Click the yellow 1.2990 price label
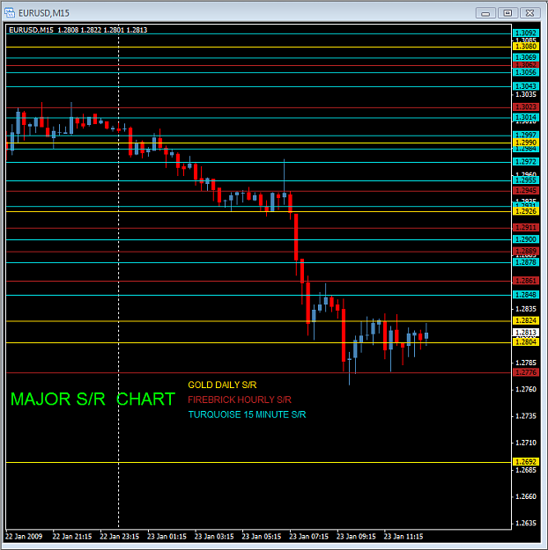Screen dimensions: 548x550 point(526,143)
